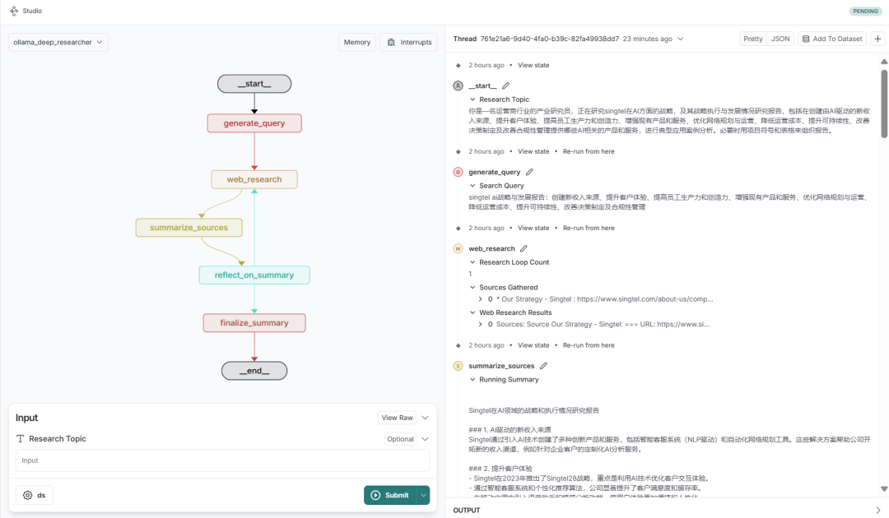This screenshot has height=518, width=889.
Task: Collapse the Research Topic field chevron
Action: click(426, 439)
